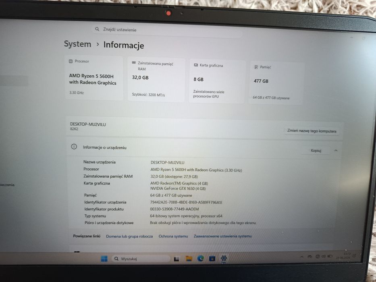Click the info icon beside Informacje o urządzeniu
The width and height of the screenshot is (376, 282).
click(x=74, y=147)
